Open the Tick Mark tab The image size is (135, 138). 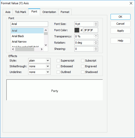click(x=20, y=12)
